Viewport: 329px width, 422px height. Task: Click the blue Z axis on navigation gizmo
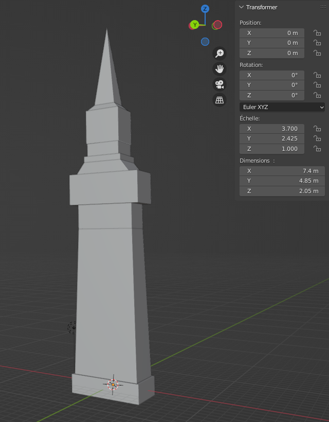click(x=205, y=9)
